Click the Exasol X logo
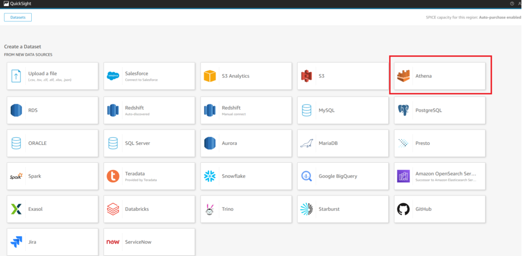This screenshot has height=256, width=525. click(16, 209)
